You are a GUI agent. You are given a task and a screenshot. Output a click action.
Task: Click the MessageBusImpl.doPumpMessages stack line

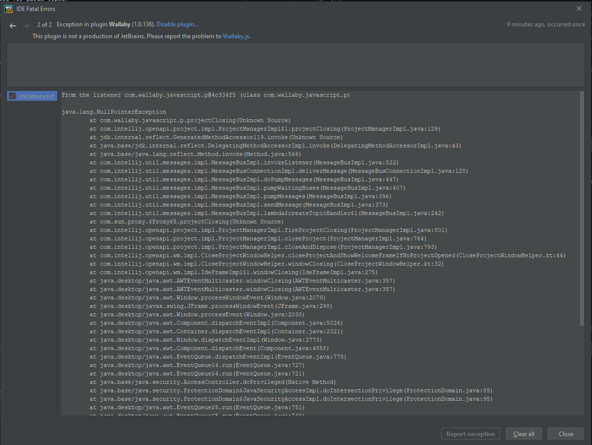pos(244,179)
